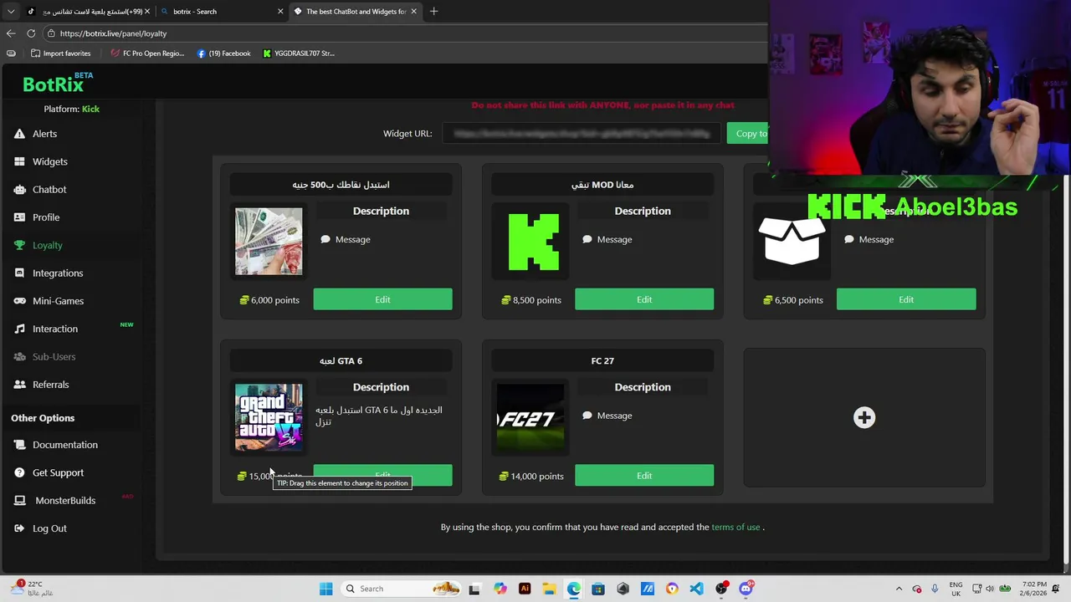Click Message under the banknotes item description
The height and width of the screenshot is (602, 1071).
pyautogui.click(x=346, y=239)
